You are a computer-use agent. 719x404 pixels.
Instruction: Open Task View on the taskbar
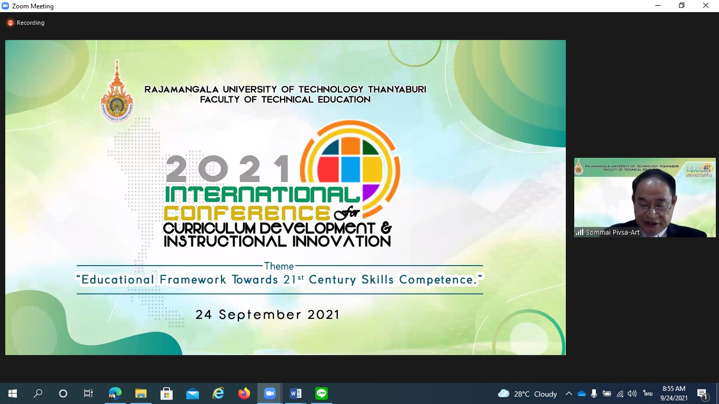tap(88, 393)
